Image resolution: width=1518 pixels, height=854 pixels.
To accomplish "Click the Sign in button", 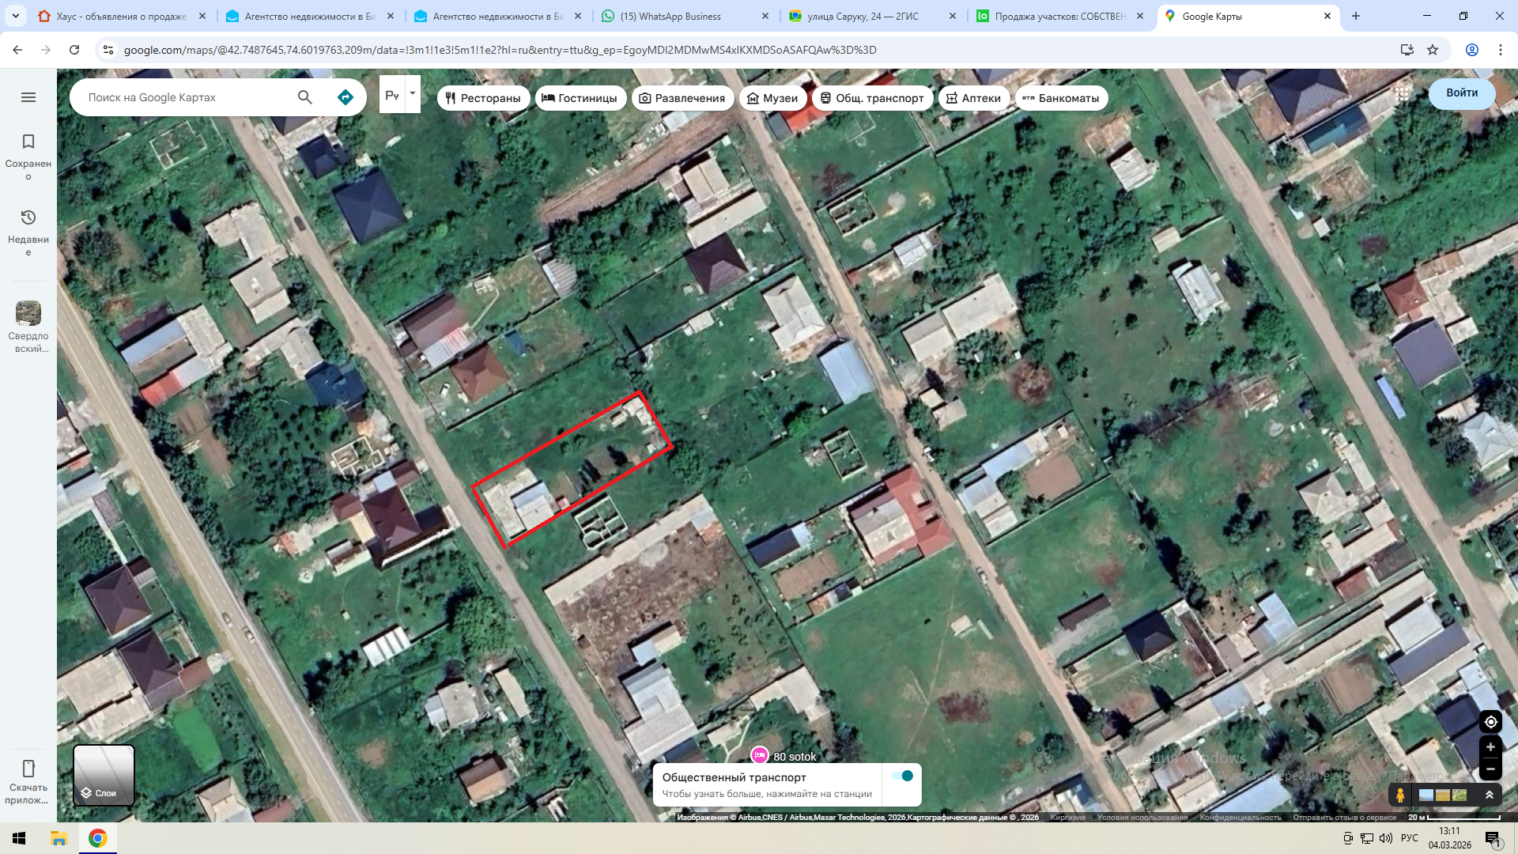I will (x=1461, y=93).
